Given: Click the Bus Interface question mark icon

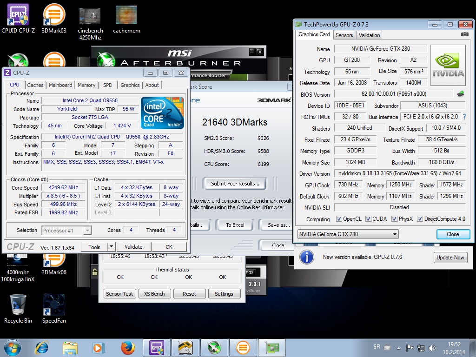Looking at the screenshot, I should click(464, 117).
